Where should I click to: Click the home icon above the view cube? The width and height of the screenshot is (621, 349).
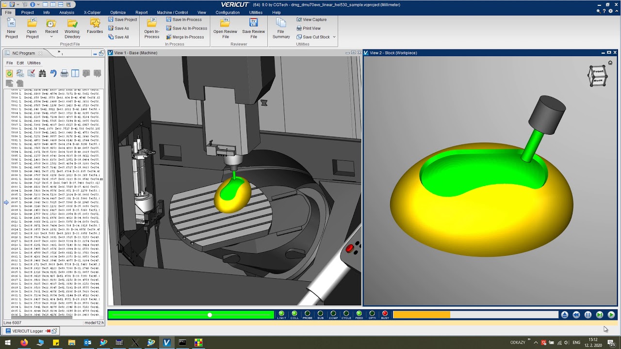610,63
